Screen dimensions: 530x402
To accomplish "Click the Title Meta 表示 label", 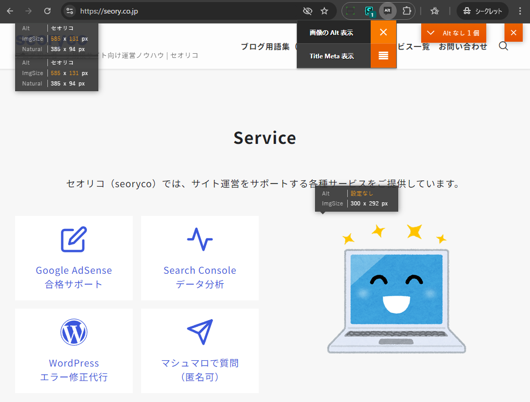I will pos(332,56).
